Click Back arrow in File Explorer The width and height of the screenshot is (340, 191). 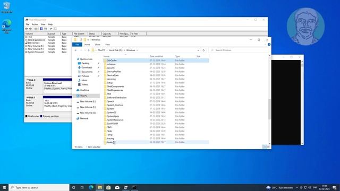tap(75, 50)
